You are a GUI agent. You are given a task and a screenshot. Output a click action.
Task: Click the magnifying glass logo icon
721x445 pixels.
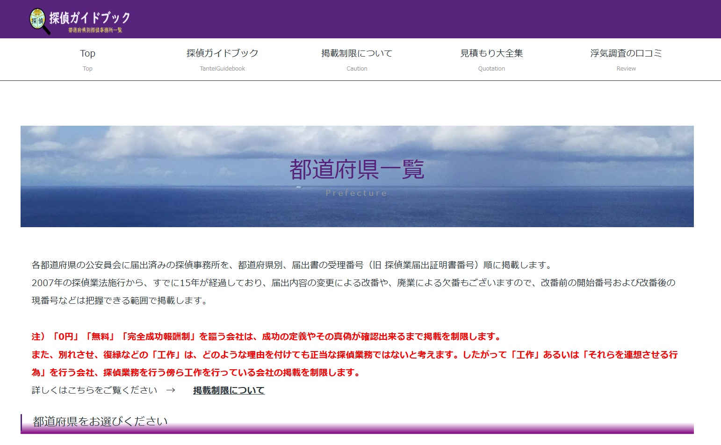[38, 21]
